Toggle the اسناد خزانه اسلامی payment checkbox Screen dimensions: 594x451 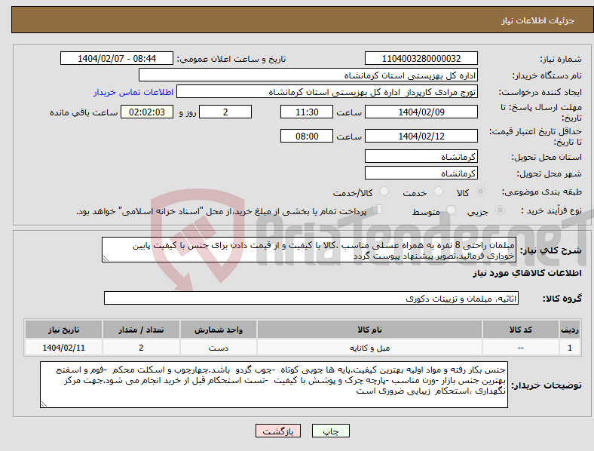click(x=377, y=210)
